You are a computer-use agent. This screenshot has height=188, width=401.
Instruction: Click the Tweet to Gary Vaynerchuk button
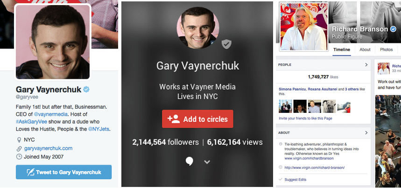point(63,172)
